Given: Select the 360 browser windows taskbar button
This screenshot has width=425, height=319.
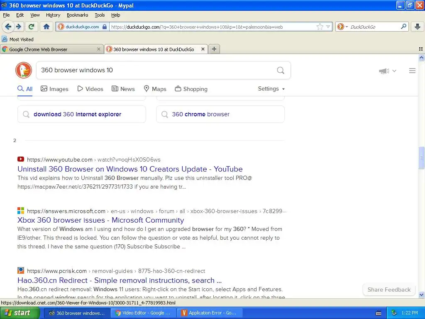Looking at the screenshot, I should (x=77, y=313).
